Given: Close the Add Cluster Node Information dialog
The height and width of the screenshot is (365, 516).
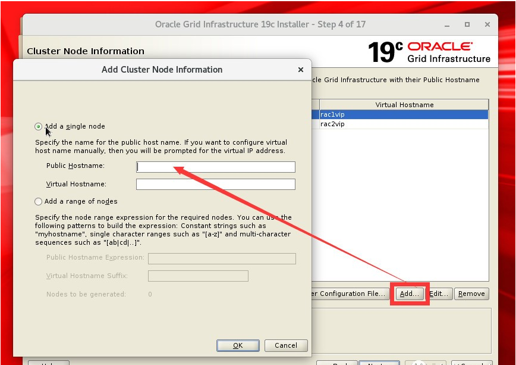Looking at the screenshot, I should (x=300, y=70).
